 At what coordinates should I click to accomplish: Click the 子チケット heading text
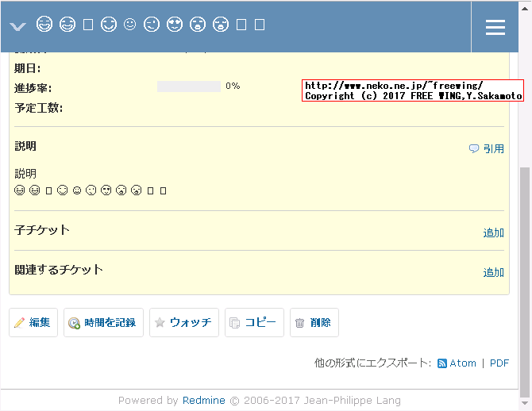point(42,230)
